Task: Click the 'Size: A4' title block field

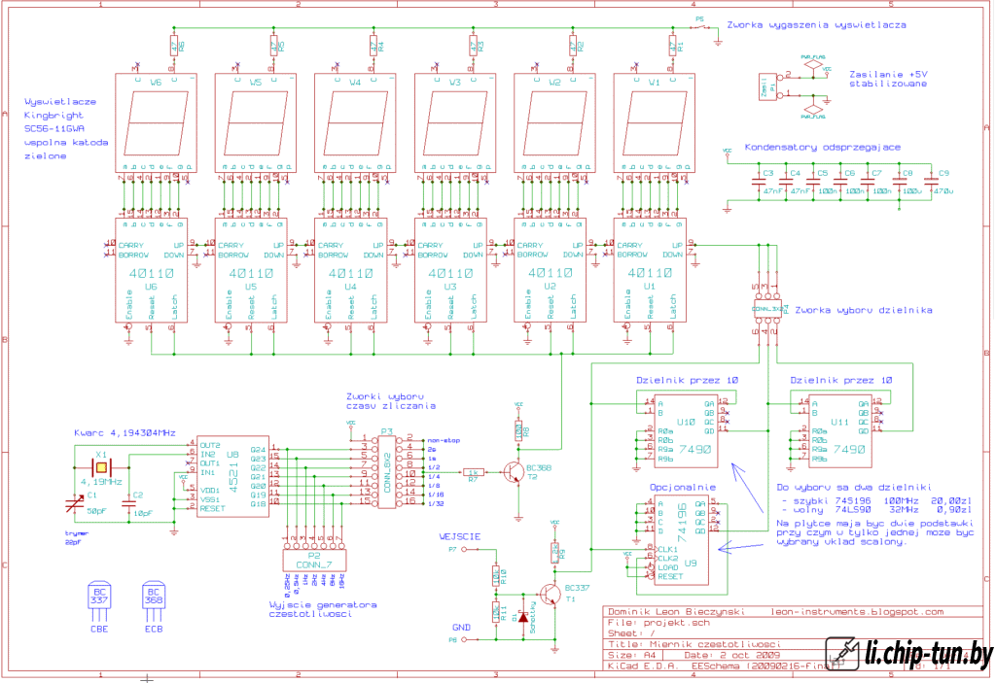Action: tap(632, 655)
